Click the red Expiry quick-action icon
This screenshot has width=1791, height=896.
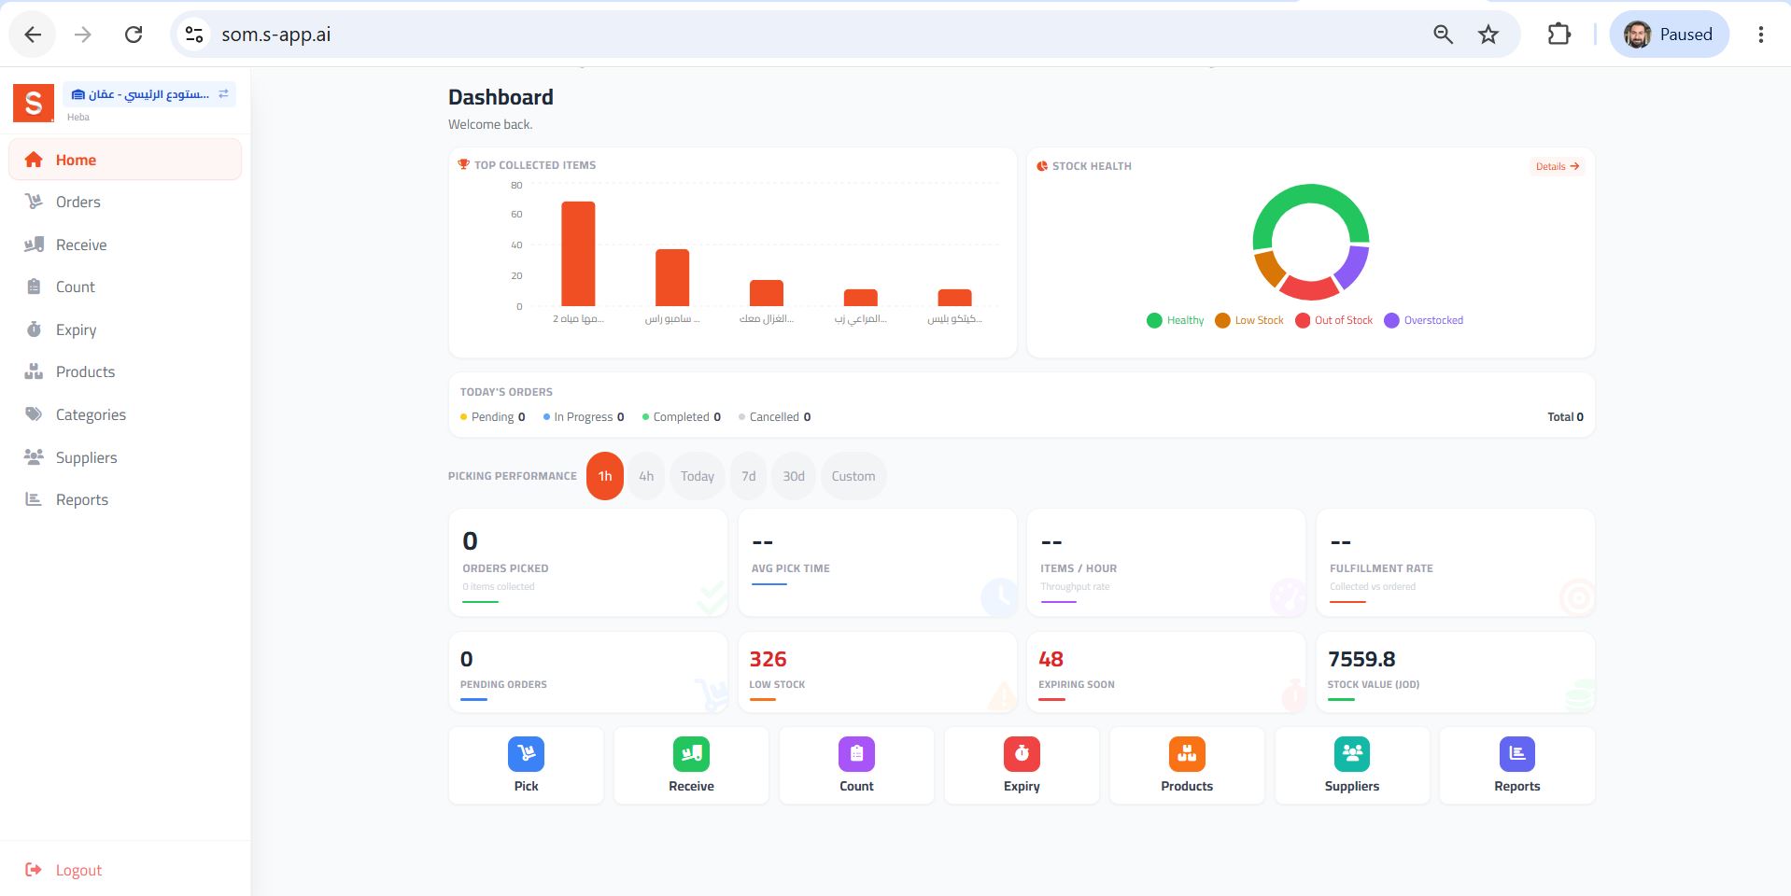tap(1022, 753)
